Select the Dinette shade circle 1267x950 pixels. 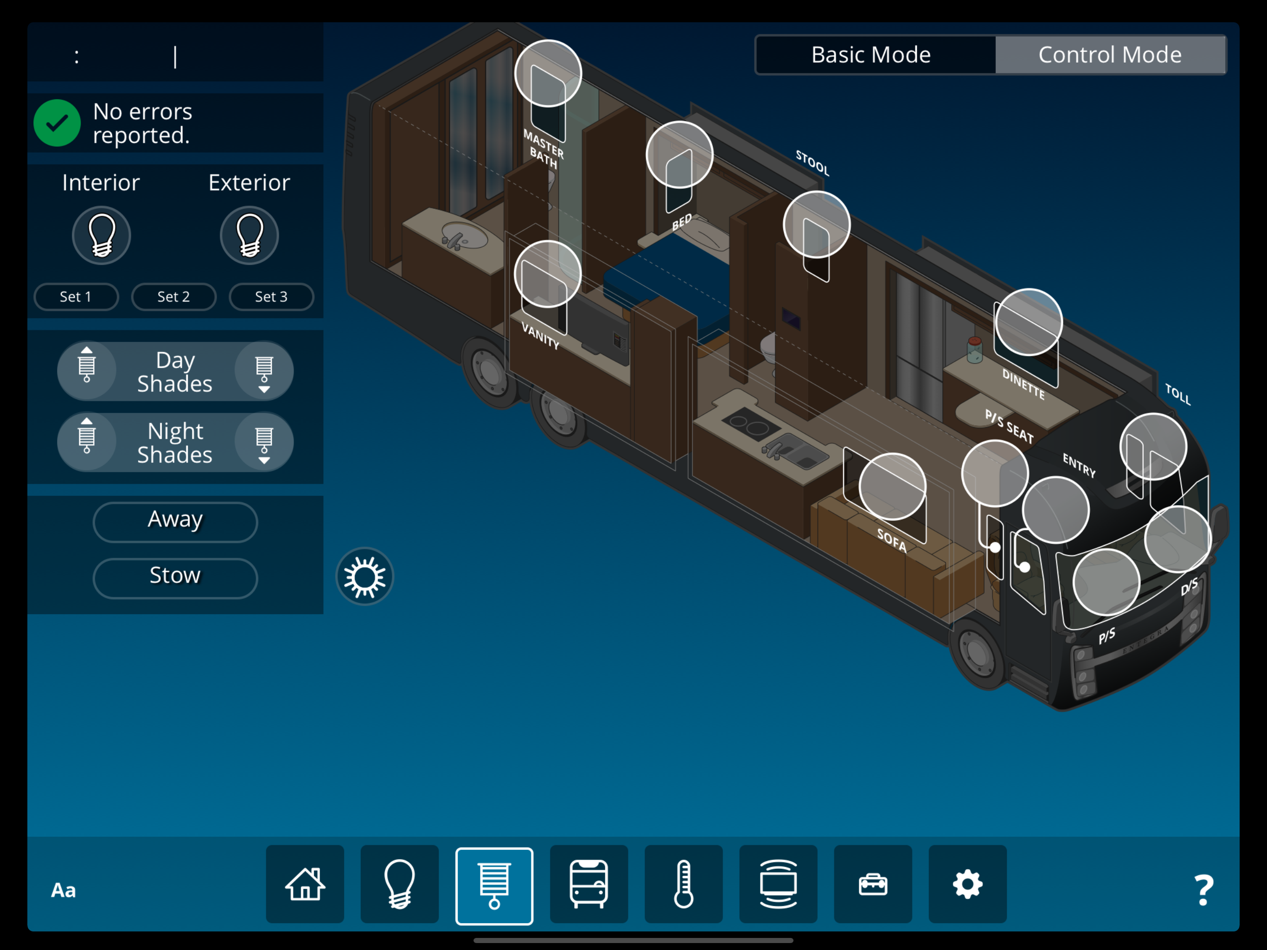1029,322
